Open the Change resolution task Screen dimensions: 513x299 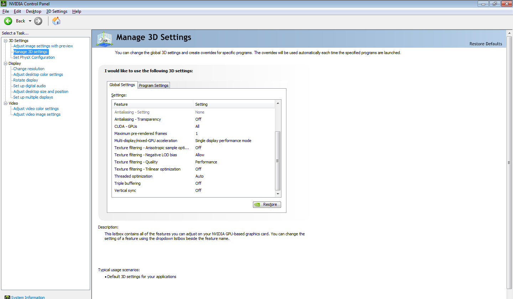[x=29, y=69]
